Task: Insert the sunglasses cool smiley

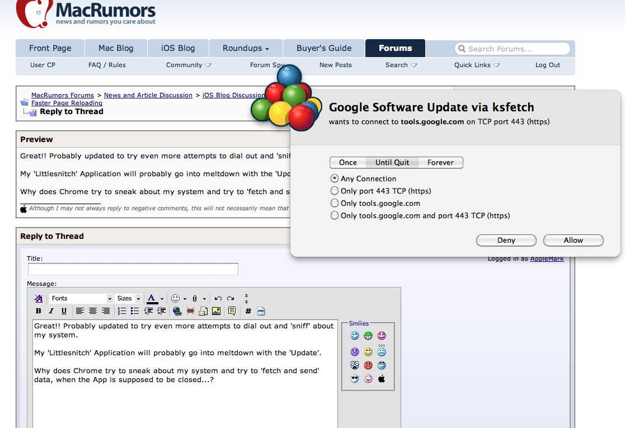Action: (355, 379)
